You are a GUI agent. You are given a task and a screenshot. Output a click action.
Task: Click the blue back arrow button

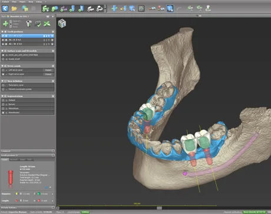coord(5,8)
